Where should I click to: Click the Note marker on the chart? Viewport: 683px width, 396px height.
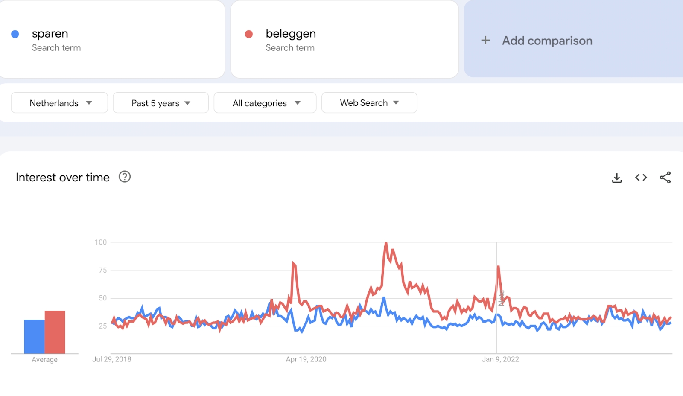coord(501,298)
